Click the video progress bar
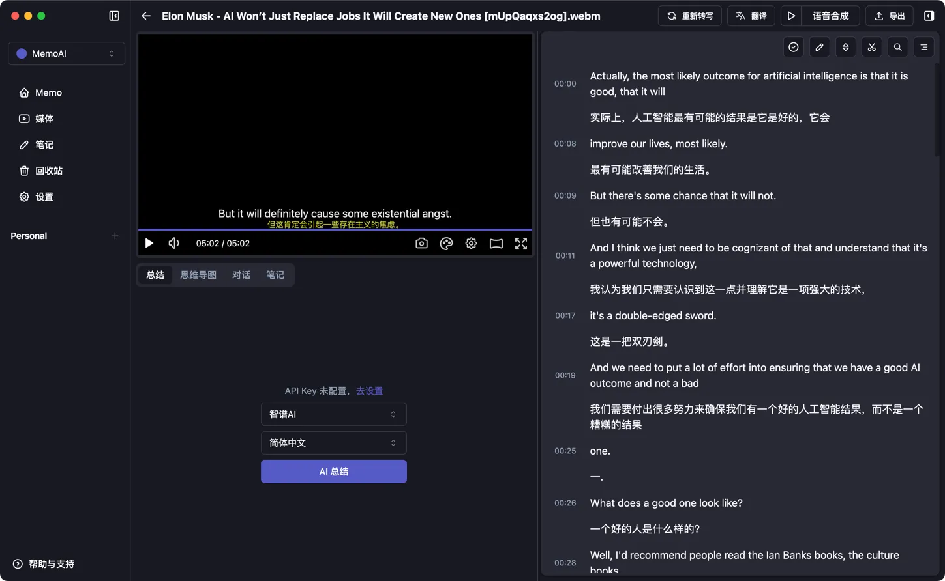 click(x=335, y=229)
